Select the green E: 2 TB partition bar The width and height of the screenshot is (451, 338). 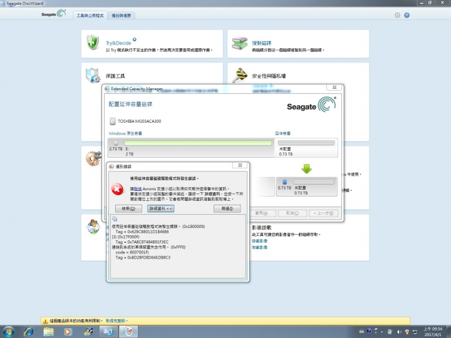(198, 143)
